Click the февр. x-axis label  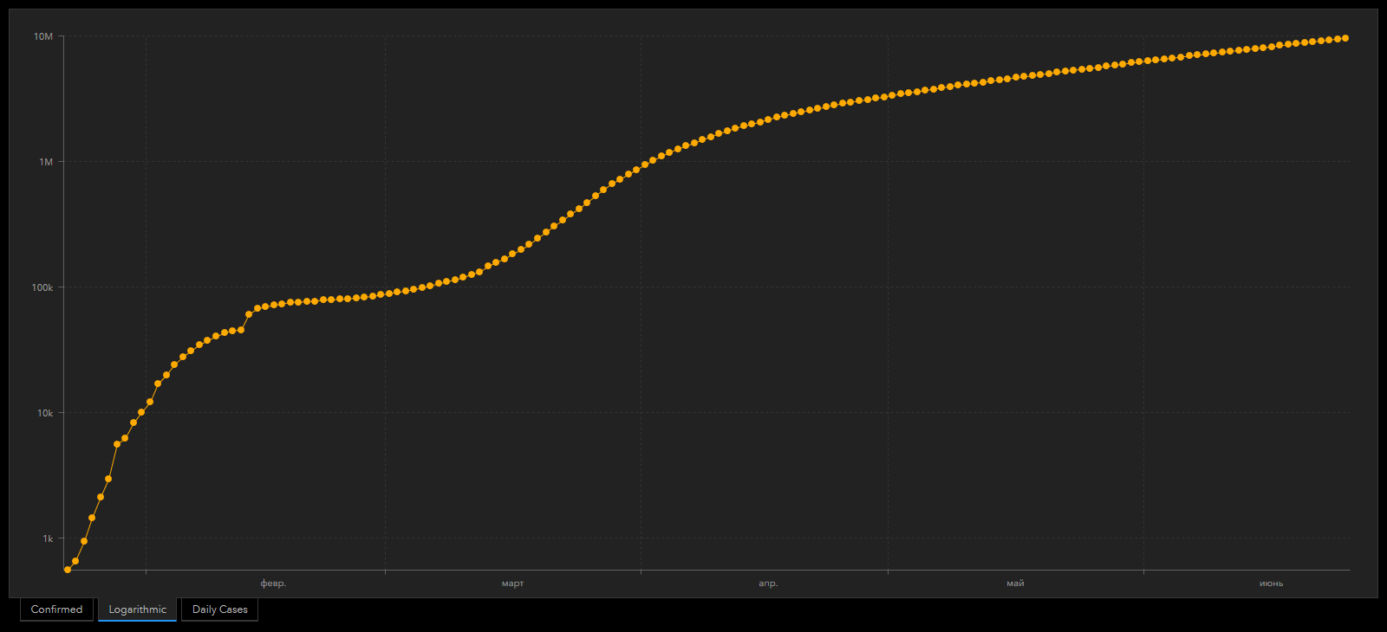coord(273,584)
